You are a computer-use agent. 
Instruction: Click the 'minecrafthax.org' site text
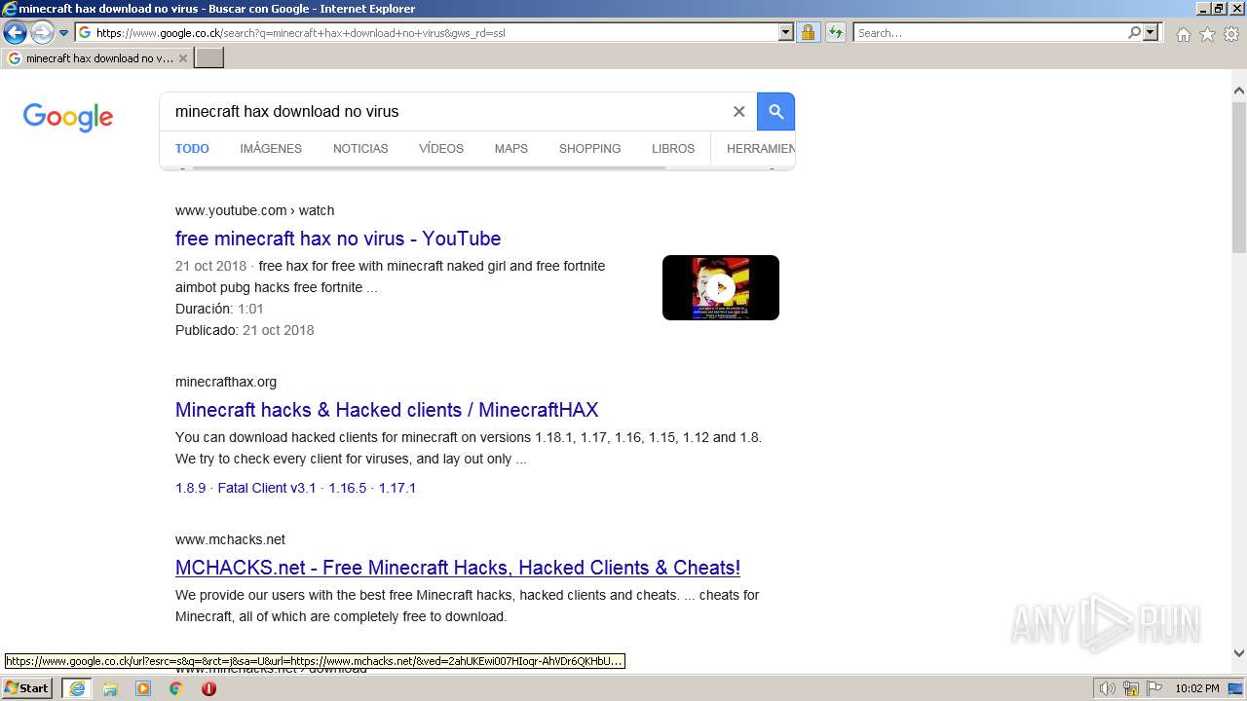[x=226, y=382]
